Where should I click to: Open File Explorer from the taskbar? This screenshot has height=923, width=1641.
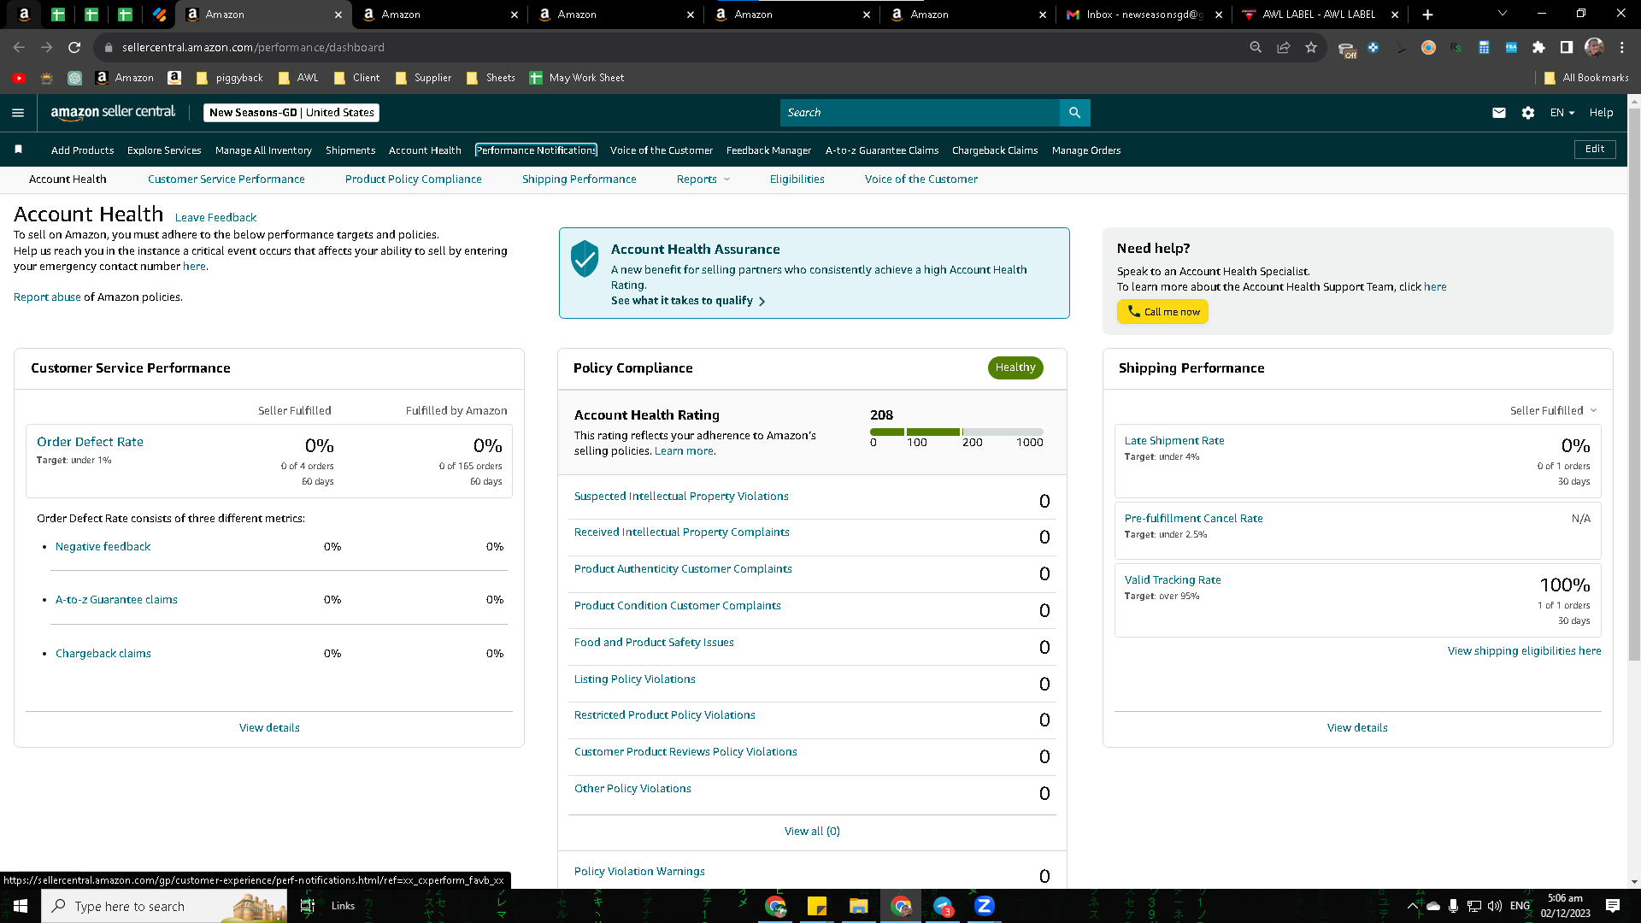point(859,906)
